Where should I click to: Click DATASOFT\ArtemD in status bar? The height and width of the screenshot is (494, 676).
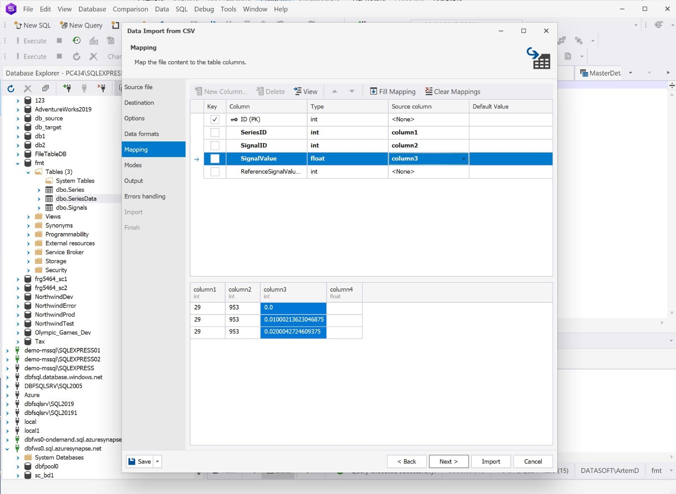(610, 470)
